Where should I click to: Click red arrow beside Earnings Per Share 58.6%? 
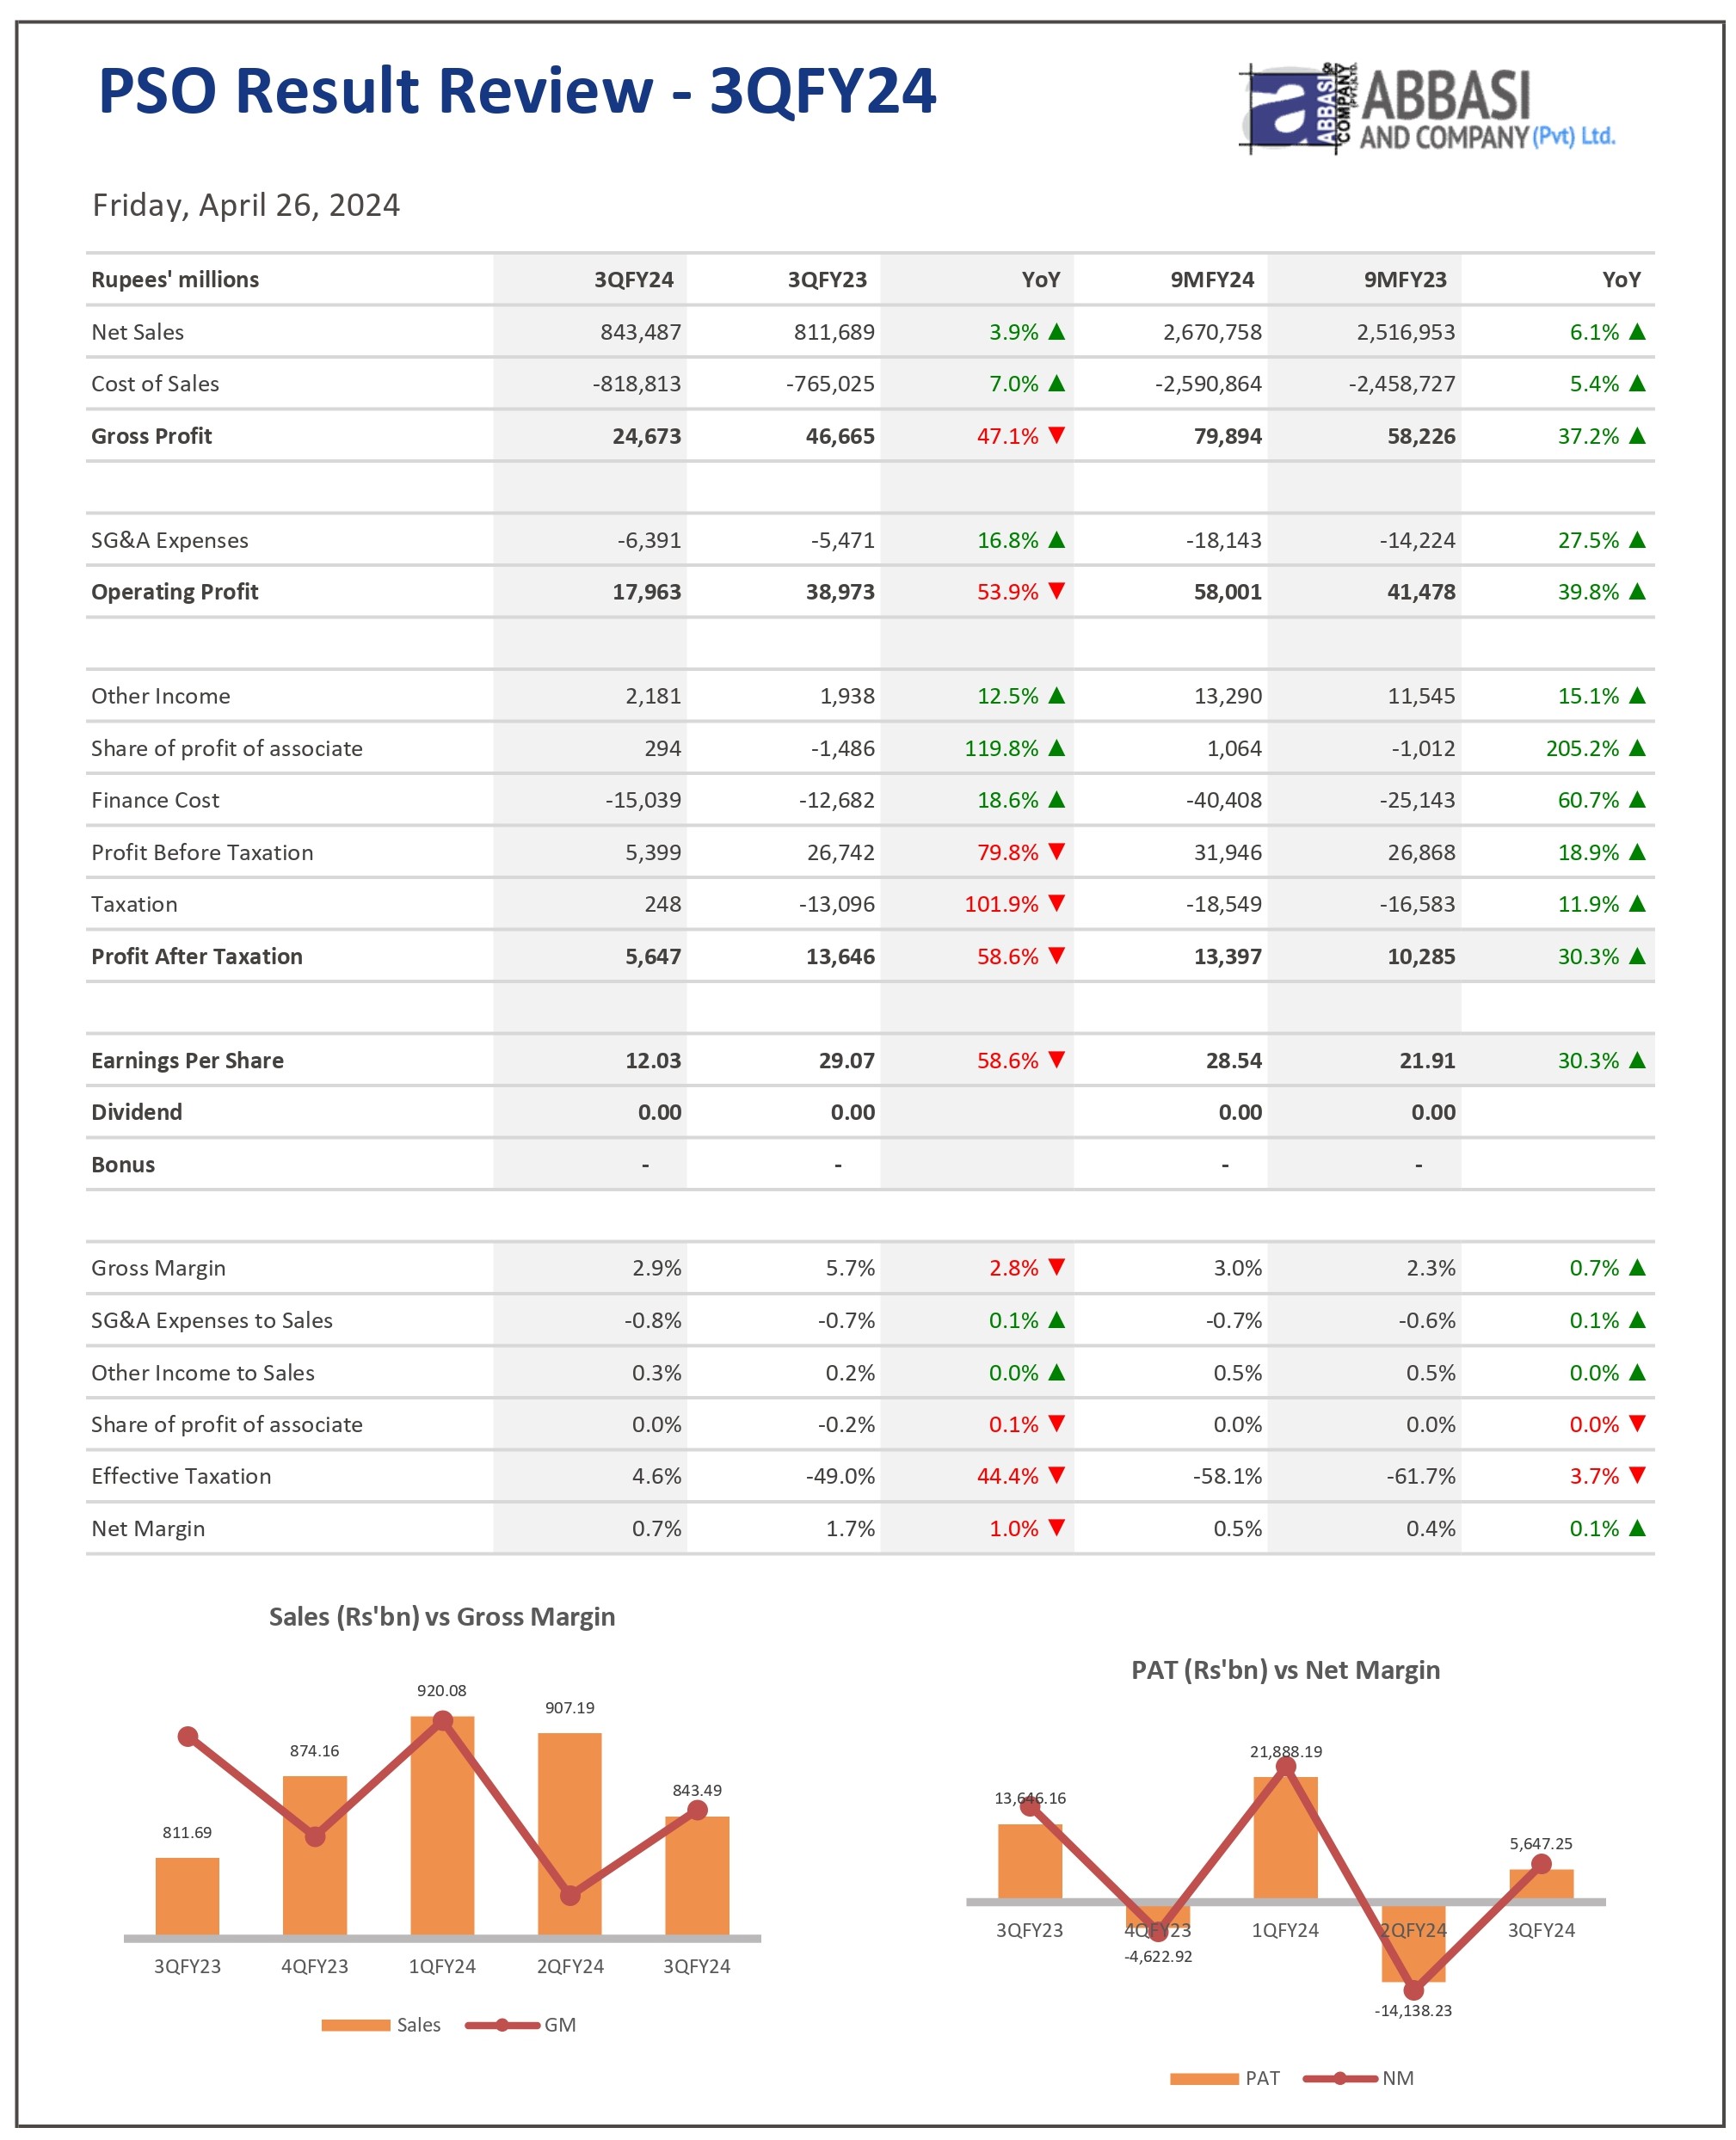point(1057,1059)
